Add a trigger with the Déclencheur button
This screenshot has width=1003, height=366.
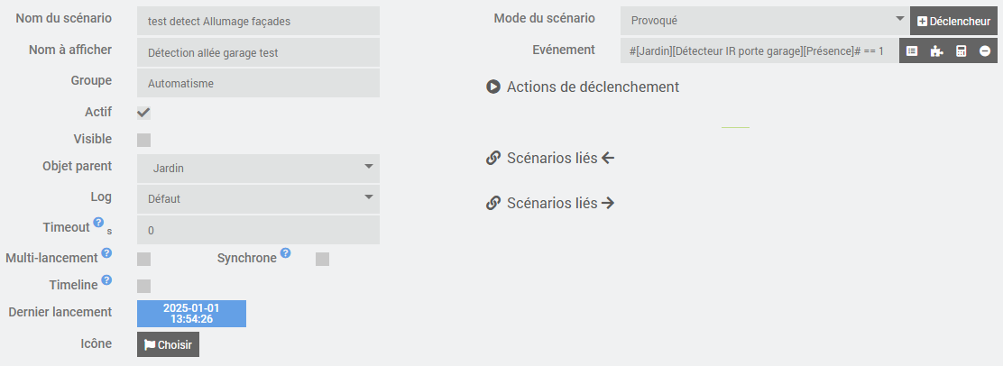click(x=953, y=21)
